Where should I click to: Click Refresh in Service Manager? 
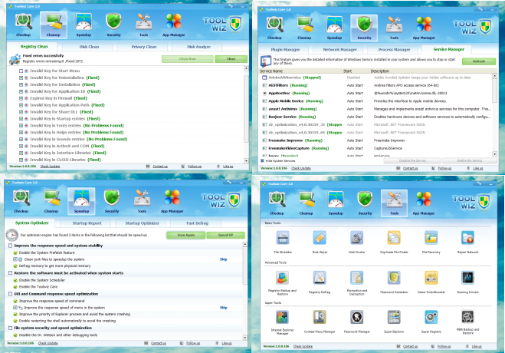click(479, 61)
